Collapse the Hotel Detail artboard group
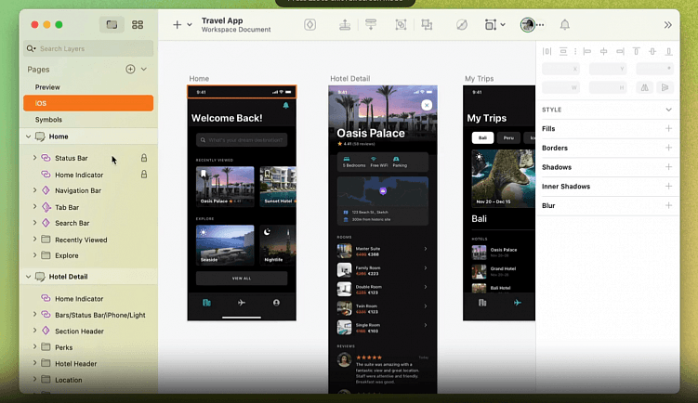This screenshot has height=403, width=698. coord(28,277)
